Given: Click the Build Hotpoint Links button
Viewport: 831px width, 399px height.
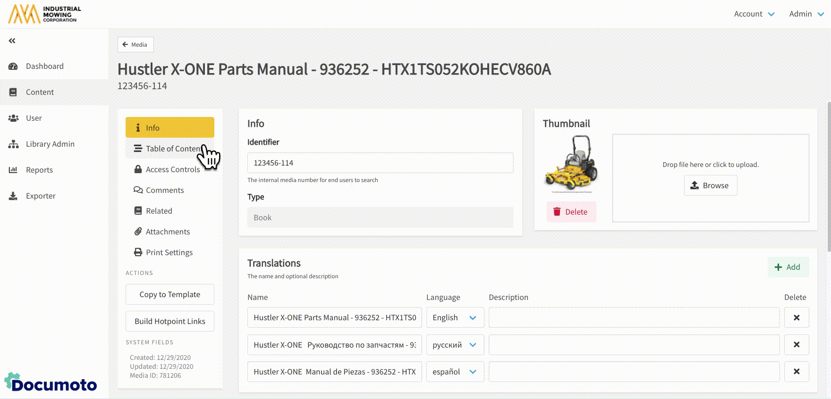Looking at the screenshot, I should pos(170,321).
